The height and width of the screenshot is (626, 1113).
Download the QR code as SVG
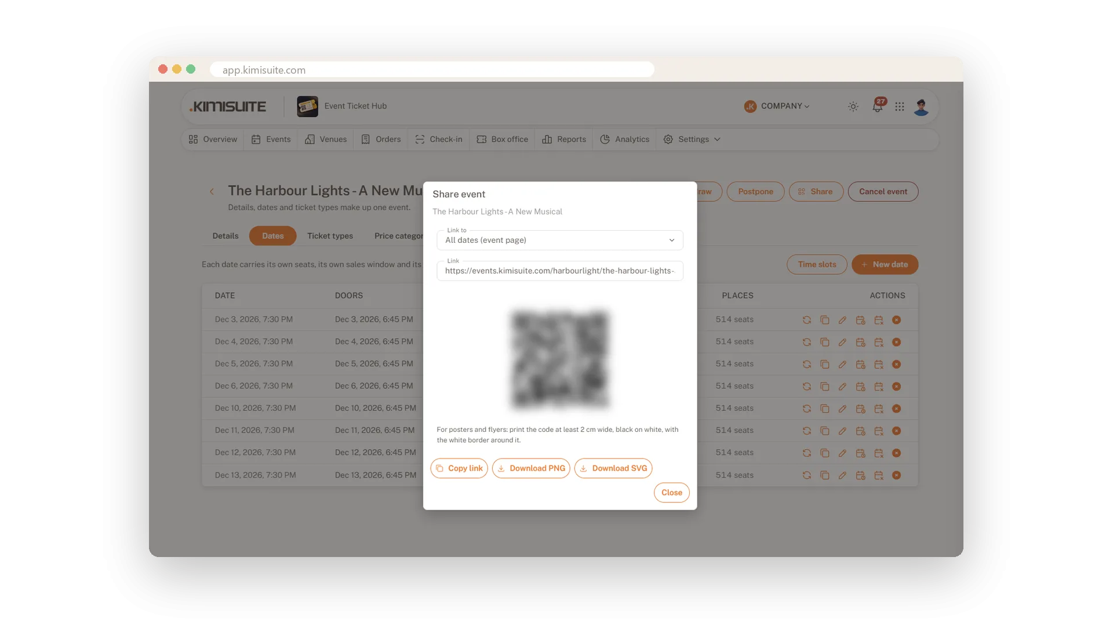coord(613,468)
